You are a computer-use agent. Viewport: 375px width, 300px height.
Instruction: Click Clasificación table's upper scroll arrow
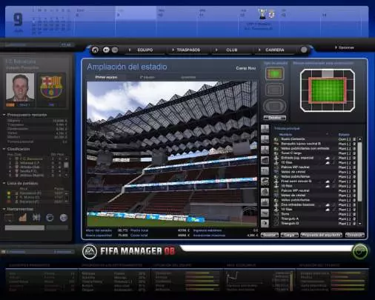[x=66, y=159]
